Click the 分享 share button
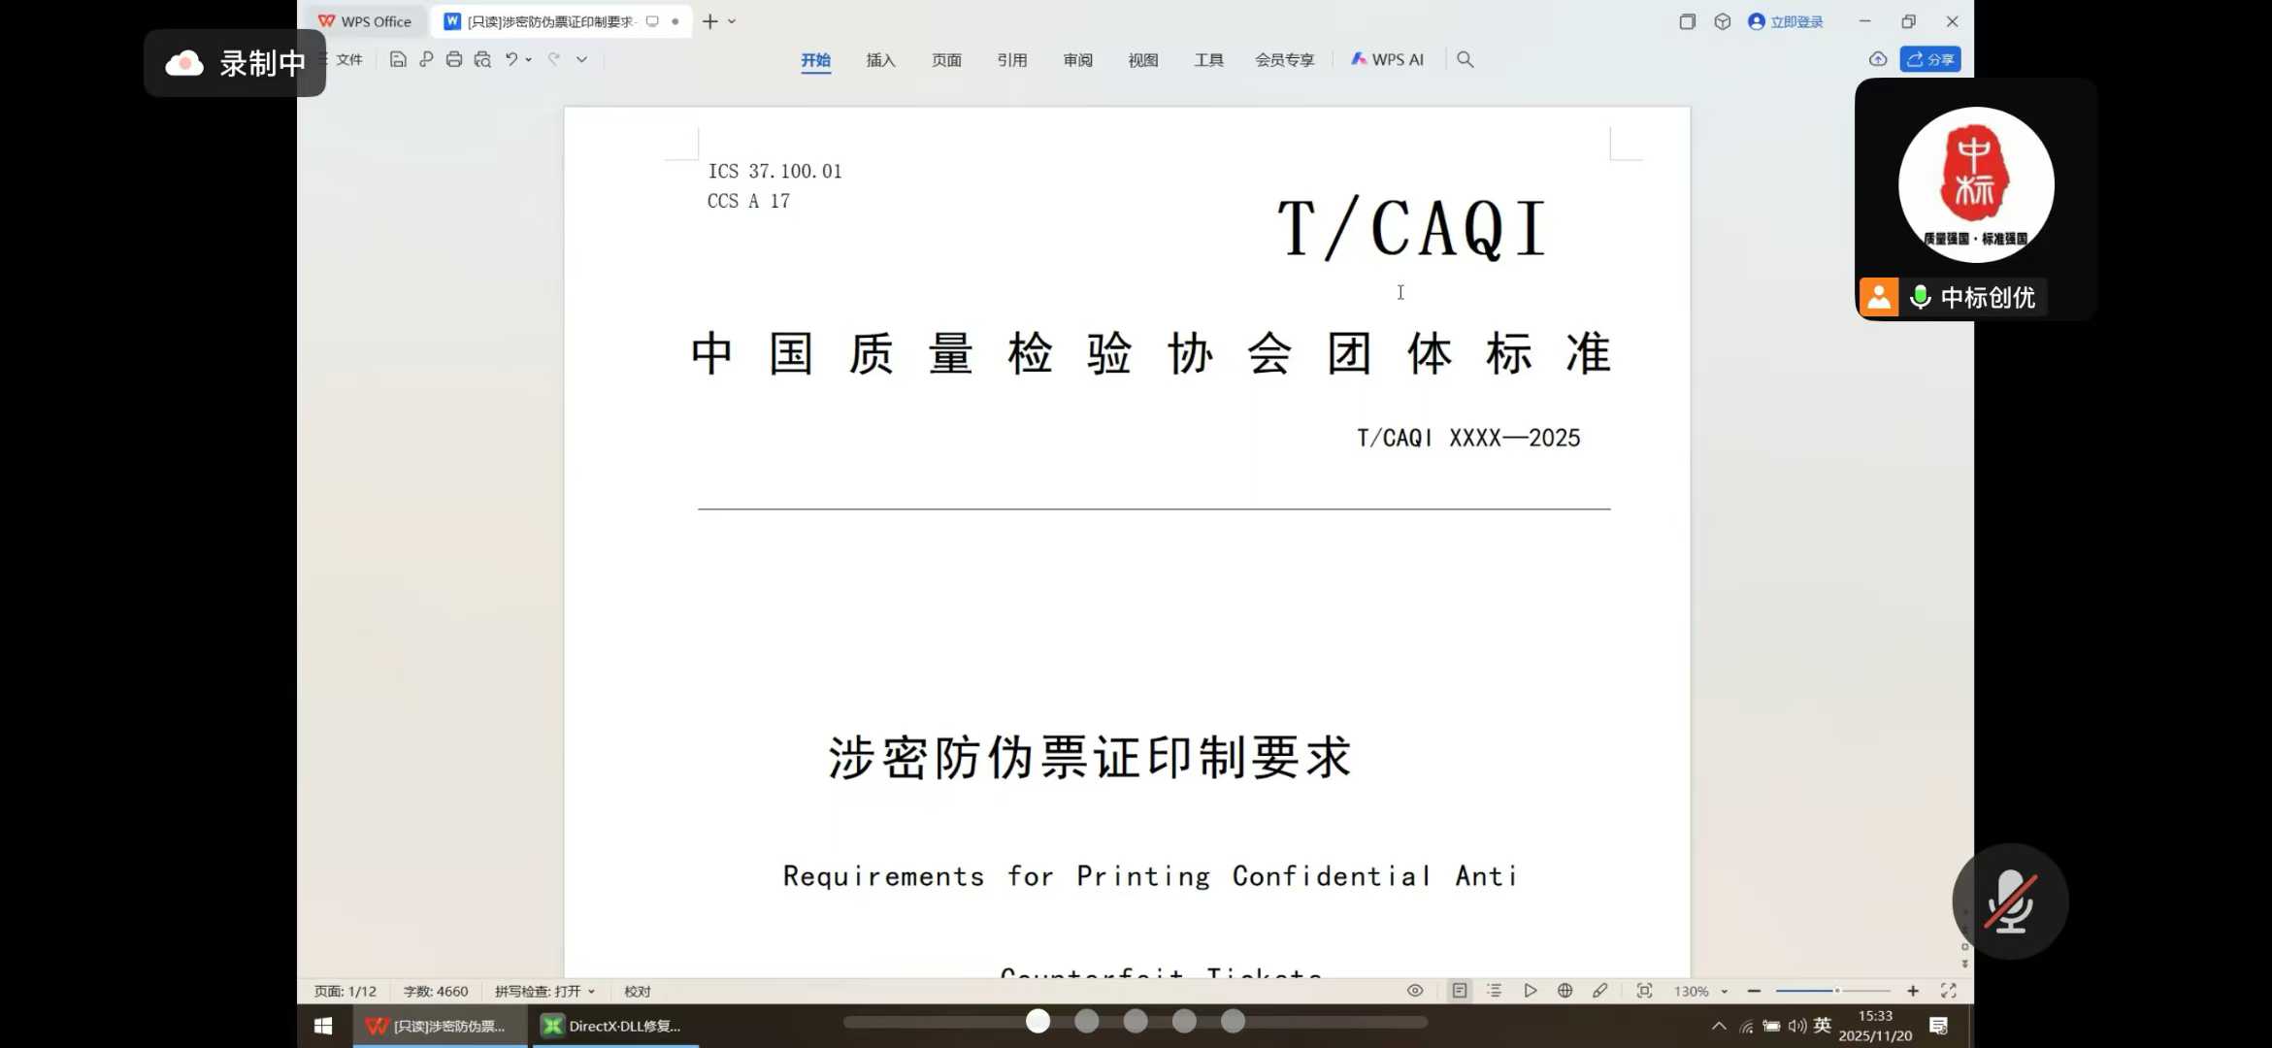 point(1930,58)
